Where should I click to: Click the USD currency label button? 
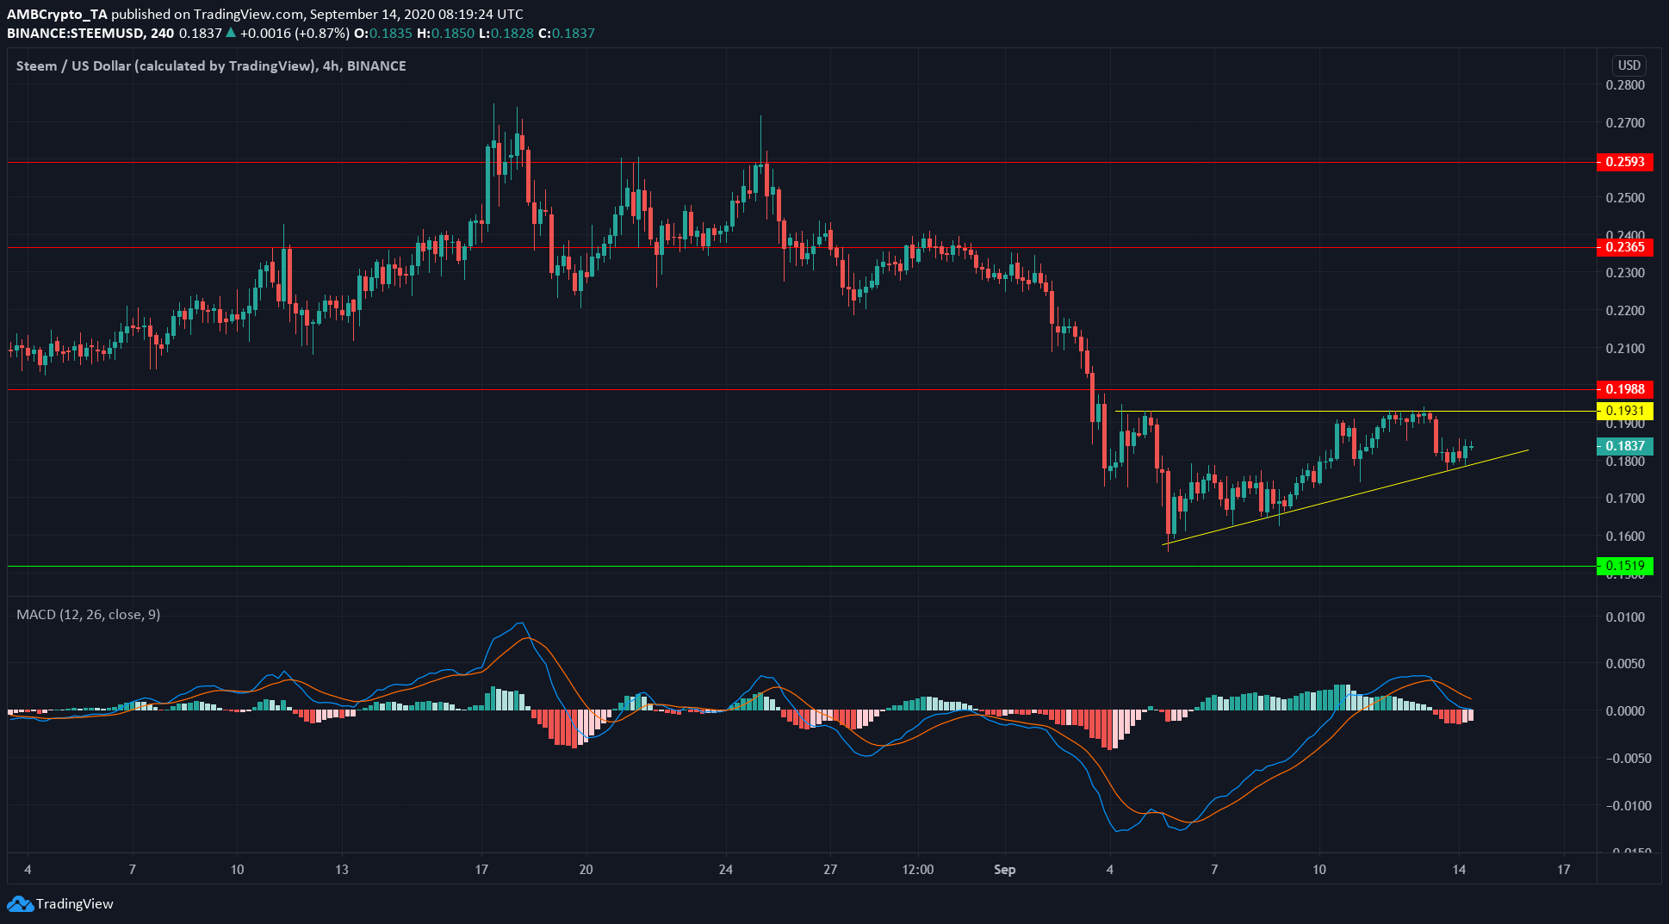pos(1629,65)
